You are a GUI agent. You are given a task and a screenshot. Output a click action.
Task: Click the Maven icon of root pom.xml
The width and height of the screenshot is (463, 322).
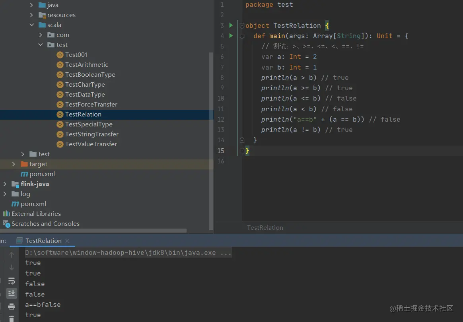click(15, 204)
